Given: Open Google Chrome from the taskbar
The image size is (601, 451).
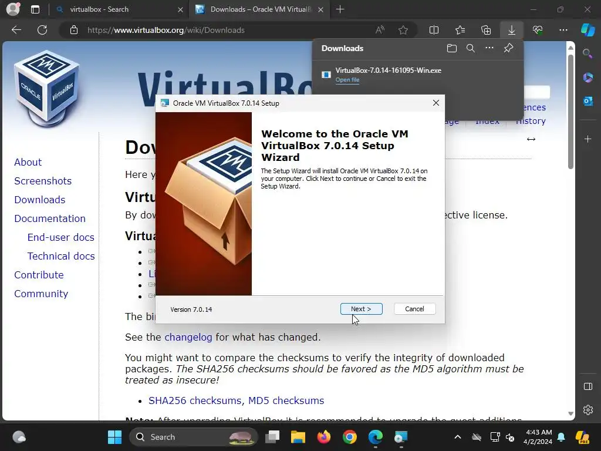Looking at the screenshot, I should [x=350, y=437].
